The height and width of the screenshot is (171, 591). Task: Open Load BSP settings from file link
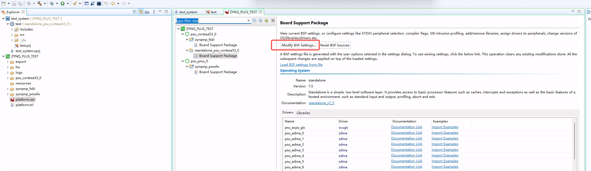click(x=301, y=65)
